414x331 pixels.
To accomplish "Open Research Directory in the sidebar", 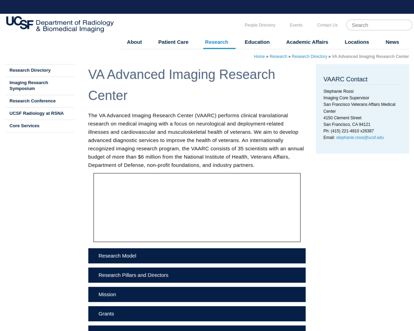I will [40, 70].
